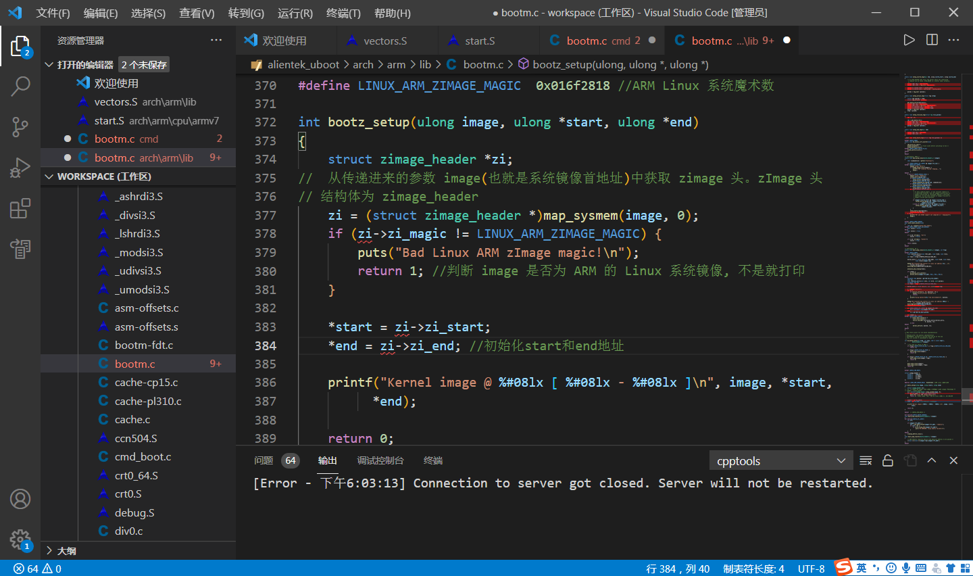Switch to the vectors.S editor tab
This screenshot has height=576, width=973.
pyautogui.click(x=386, y=41)
